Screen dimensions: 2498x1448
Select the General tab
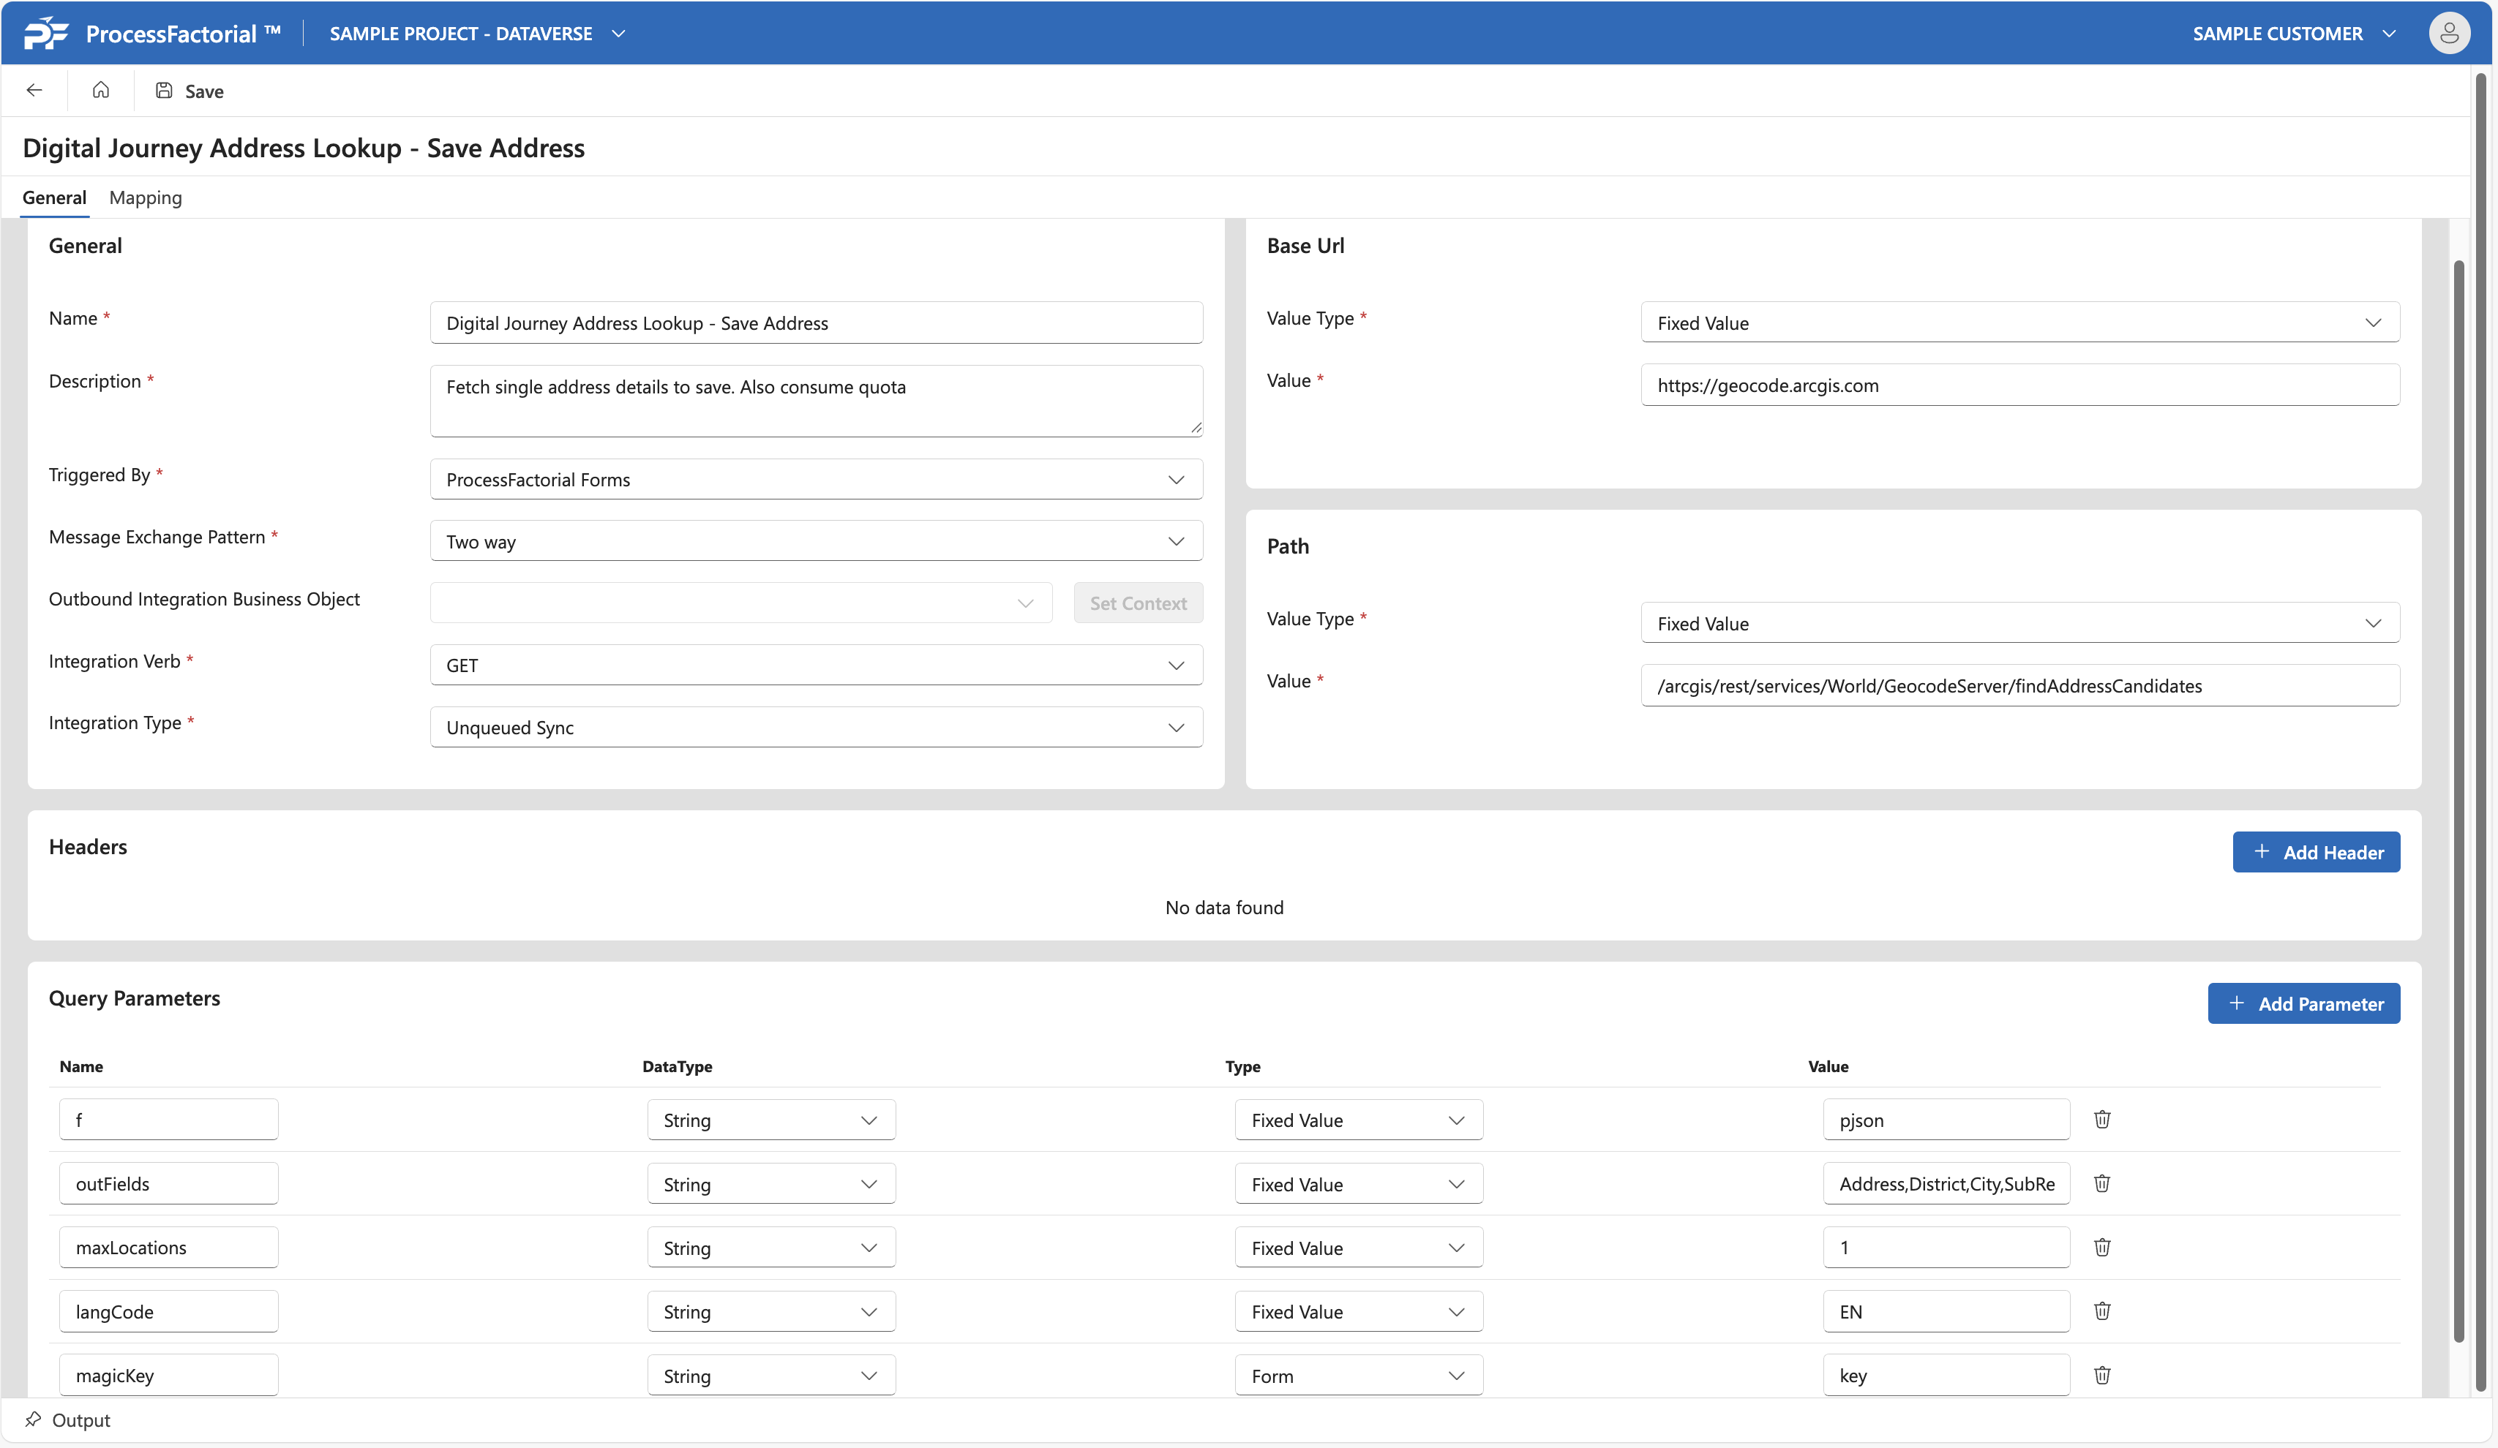point(55,197)
